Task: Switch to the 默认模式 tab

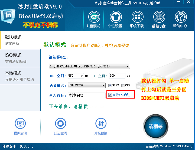Action: click(21, 40)
